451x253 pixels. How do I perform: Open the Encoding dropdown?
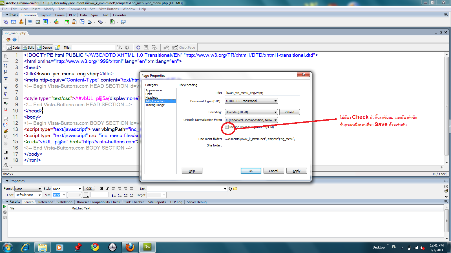pos(251,112)
